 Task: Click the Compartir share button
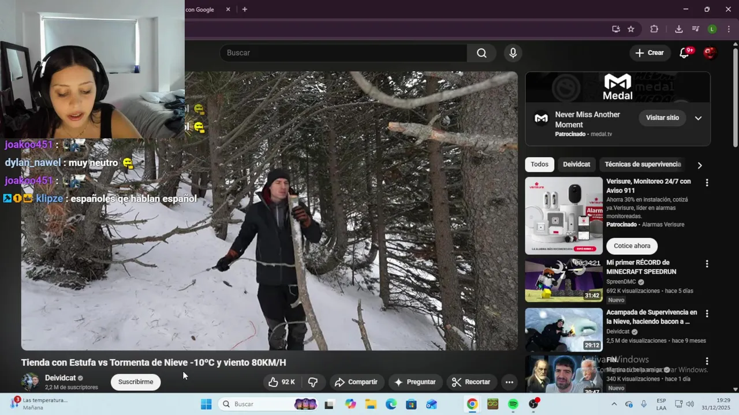click(x=356, y=382)
